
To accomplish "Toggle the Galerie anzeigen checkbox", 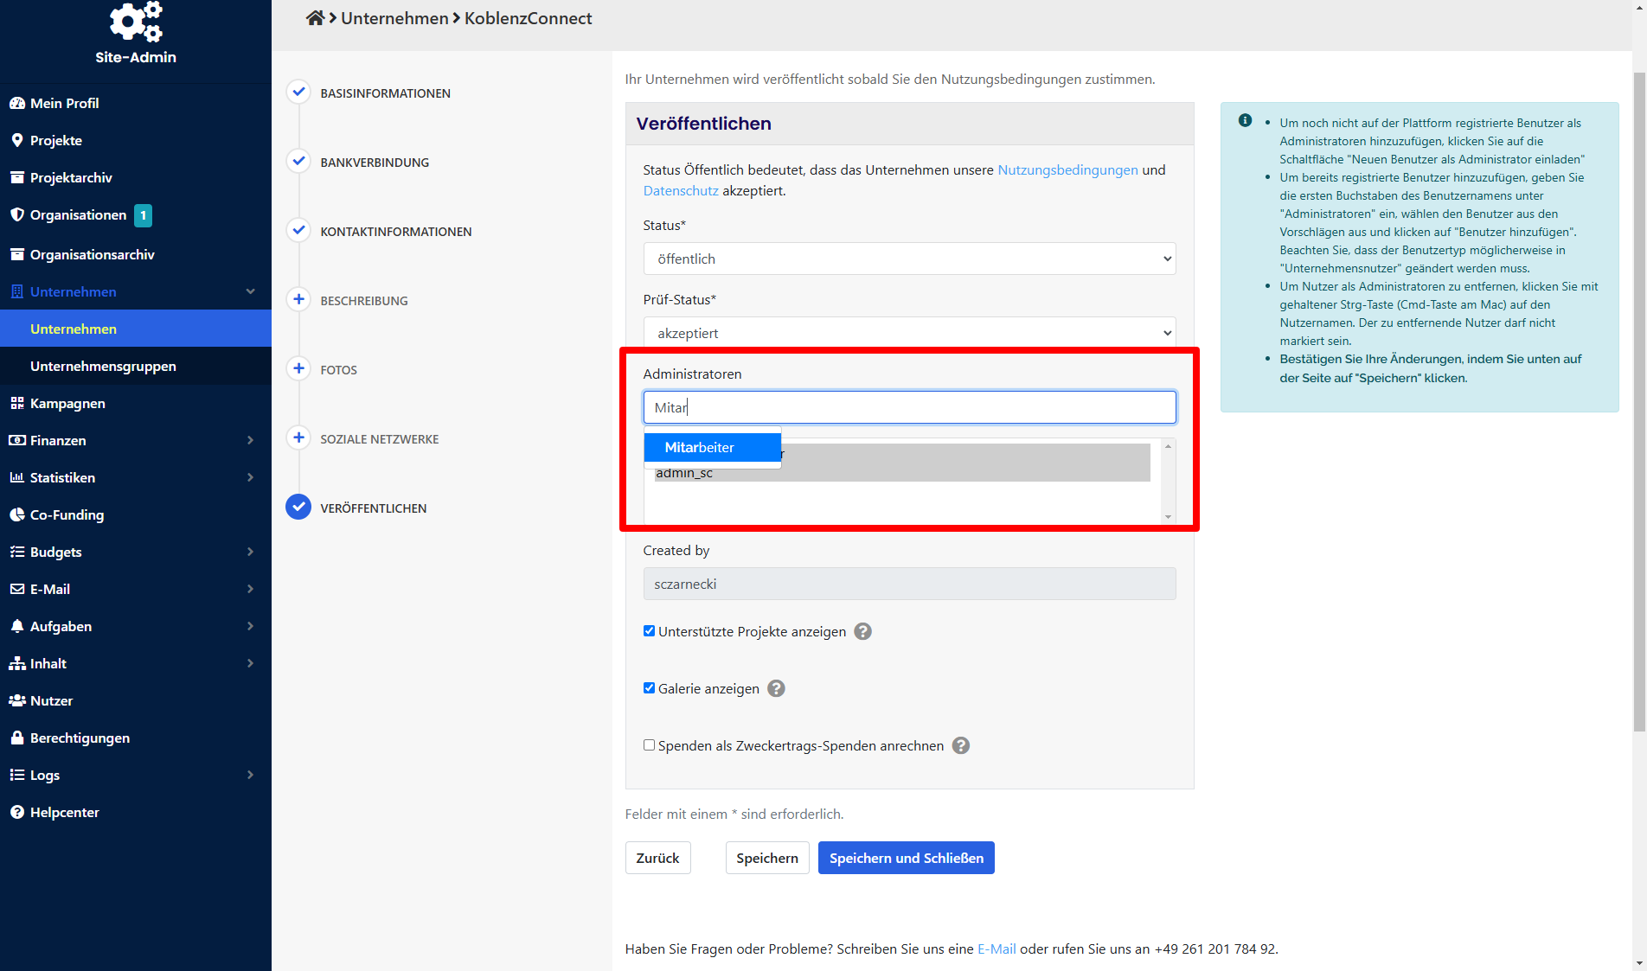I will tap(649, 688).
